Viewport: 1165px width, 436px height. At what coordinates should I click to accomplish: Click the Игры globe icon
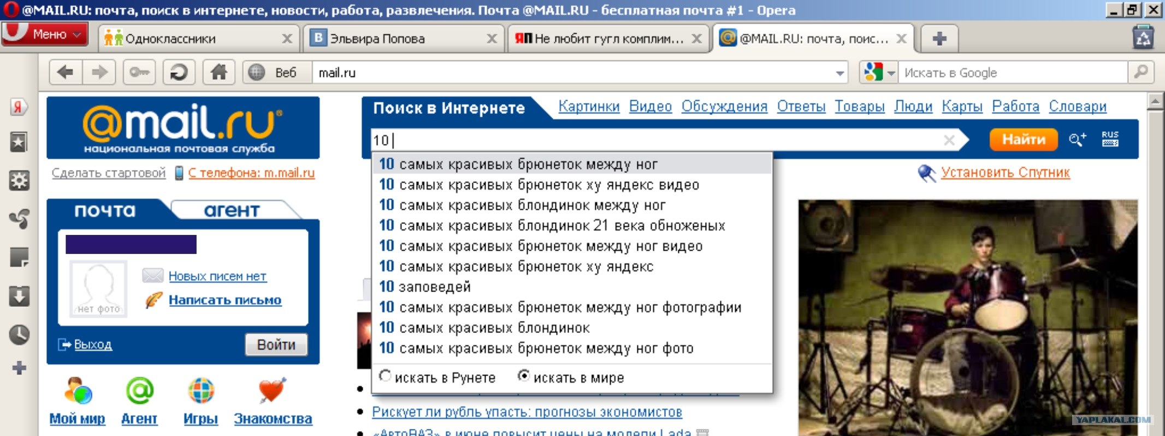[201, 391]
